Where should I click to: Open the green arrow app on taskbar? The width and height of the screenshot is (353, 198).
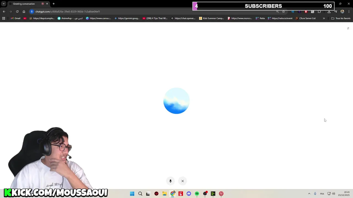(213, 194)
